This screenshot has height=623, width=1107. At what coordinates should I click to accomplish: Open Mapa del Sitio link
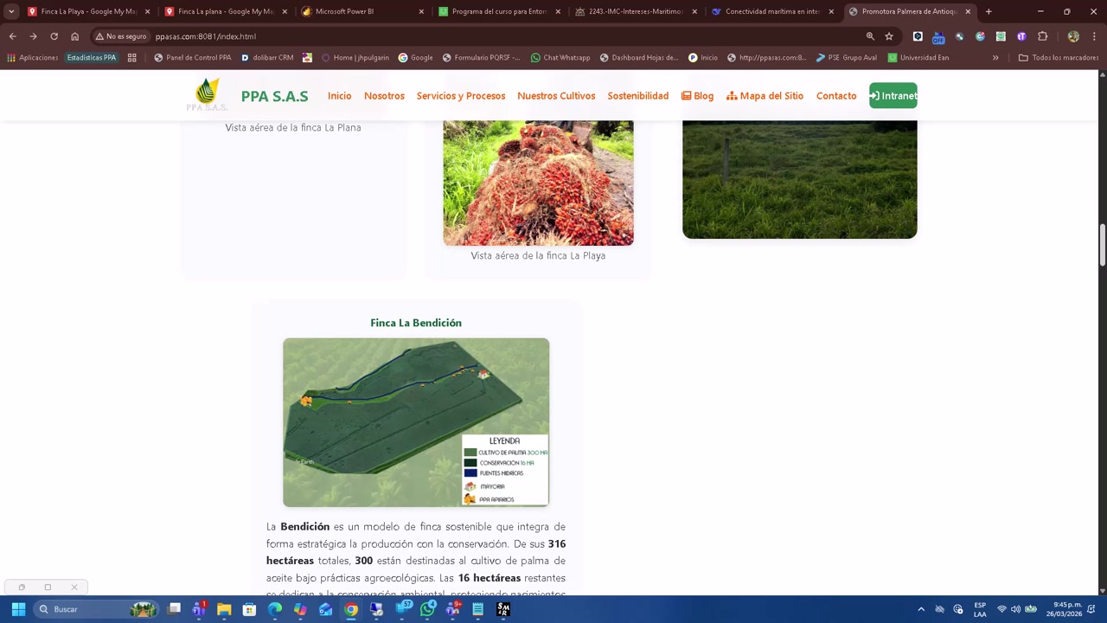click(765, 96)
